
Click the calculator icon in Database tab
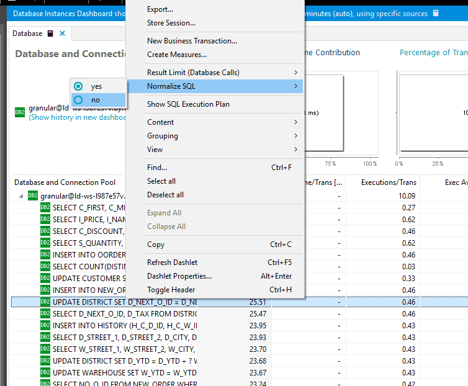(x=50, y=34)
